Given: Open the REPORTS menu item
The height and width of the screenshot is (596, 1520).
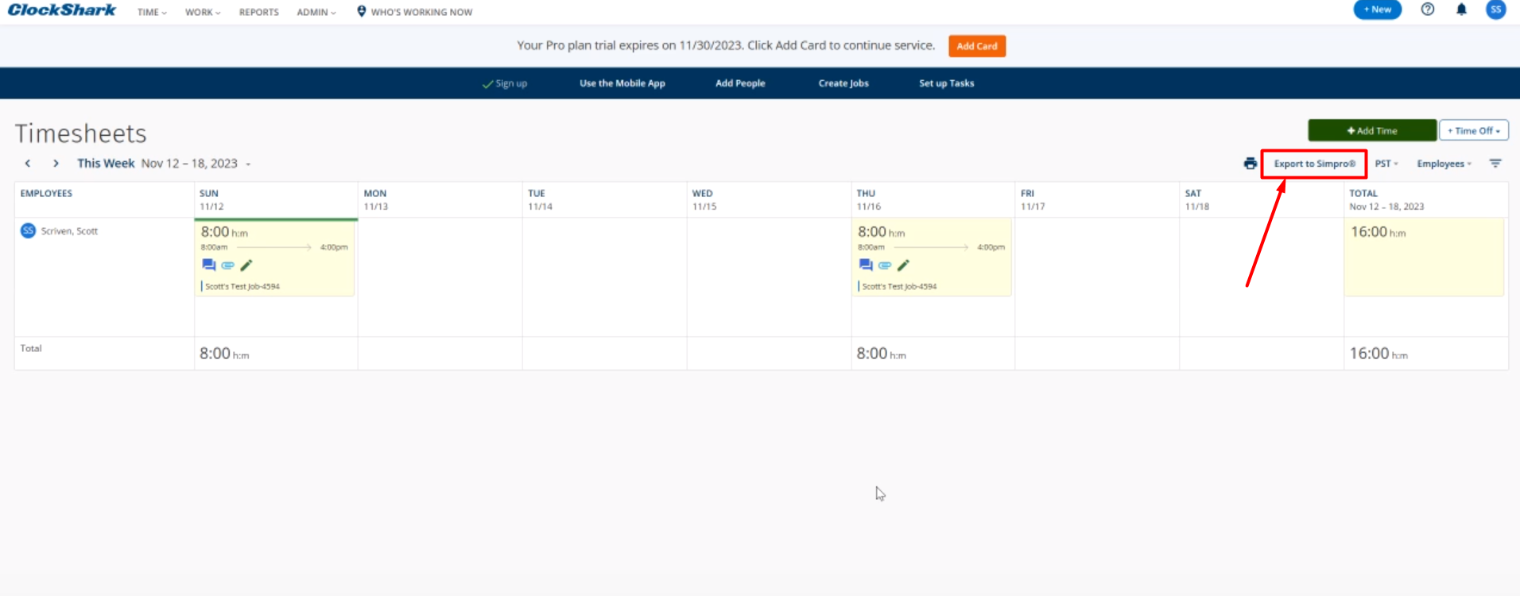Looking at the screenshot, I should pyautogui.click(x=259, y=13).
